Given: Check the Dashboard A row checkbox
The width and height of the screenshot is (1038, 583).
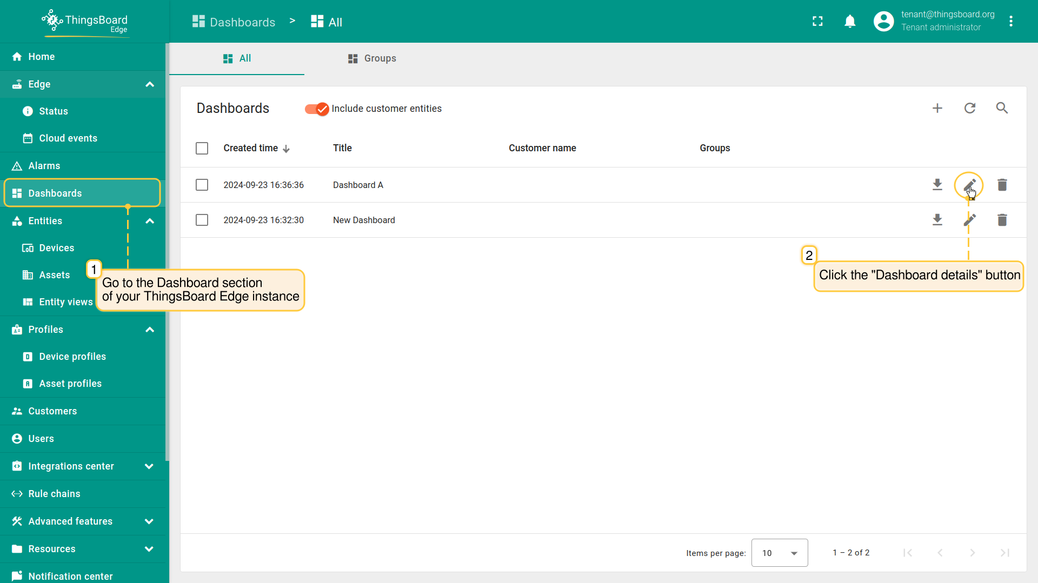Looking at the screenshot, I should tap(202, 185).
